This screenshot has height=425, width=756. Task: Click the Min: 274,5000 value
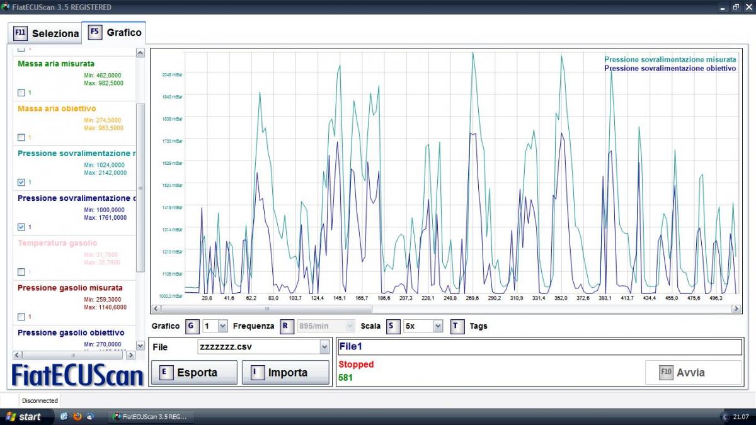click(x=103, y=120)
